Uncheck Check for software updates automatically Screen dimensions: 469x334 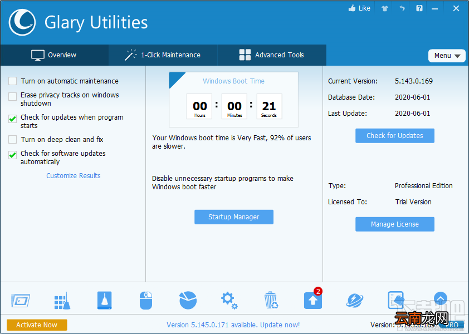pos(13,155)
